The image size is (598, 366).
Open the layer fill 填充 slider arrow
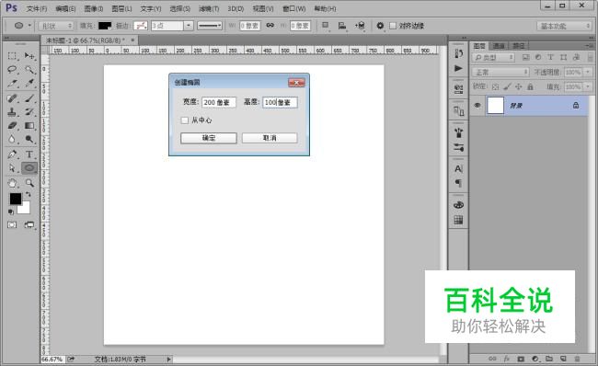tap(588, 87)
